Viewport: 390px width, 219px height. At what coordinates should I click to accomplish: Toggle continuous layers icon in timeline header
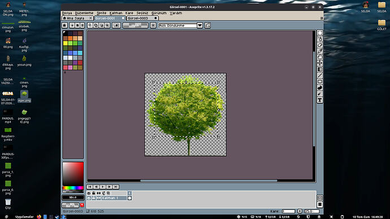99,193
